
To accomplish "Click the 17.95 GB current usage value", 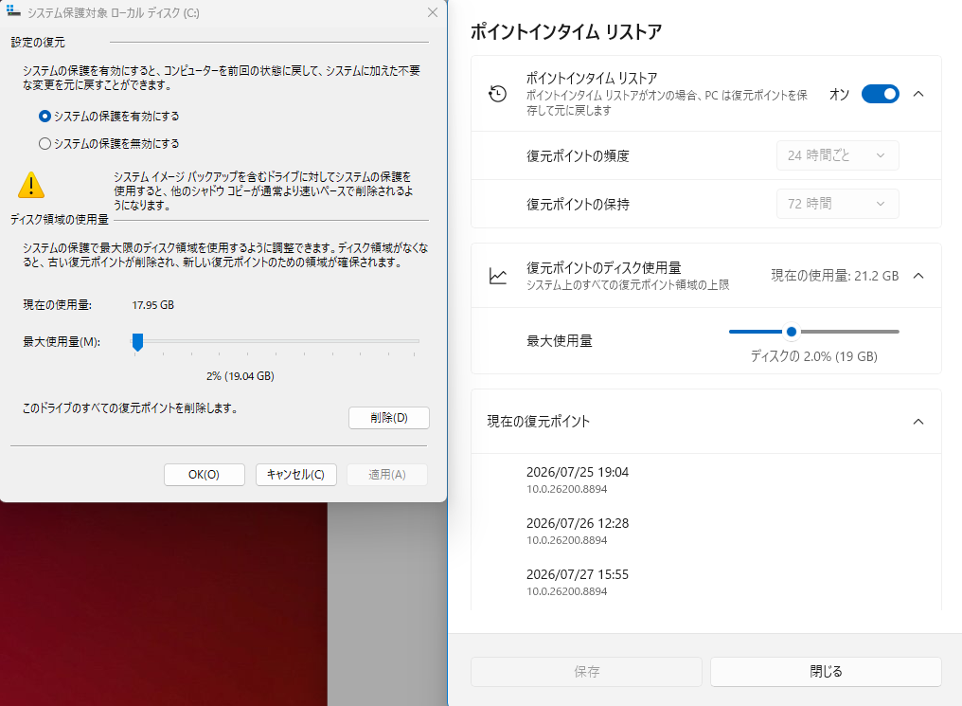I will pyautogui.click(x=152, y=305).
